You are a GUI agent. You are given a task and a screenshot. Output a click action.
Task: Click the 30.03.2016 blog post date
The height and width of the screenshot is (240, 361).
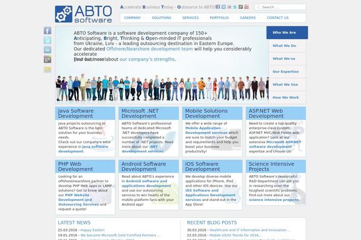click(x=197, y=230)
